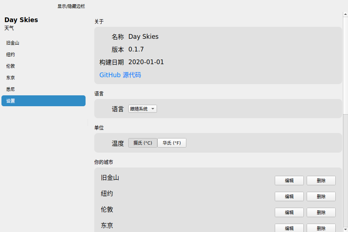Select the 设置 sidebar entry
The image size is (348, 232).
[43, 101]
